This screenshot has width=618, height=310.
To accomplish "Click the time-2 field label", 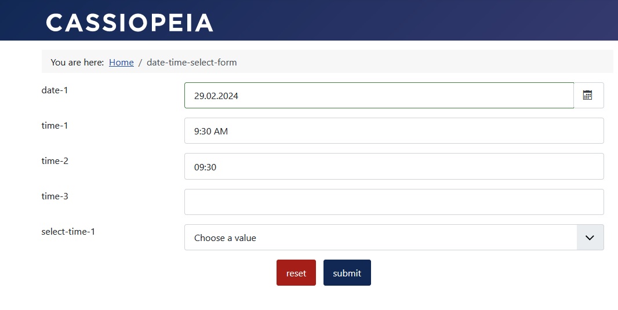I will 55,161.
